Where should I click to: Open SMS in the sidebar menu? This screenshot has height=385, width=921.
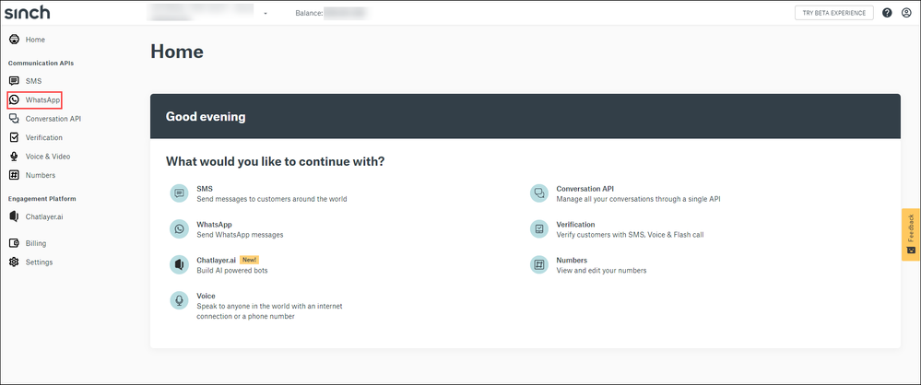pyautogui.click(x=33, y=81)
